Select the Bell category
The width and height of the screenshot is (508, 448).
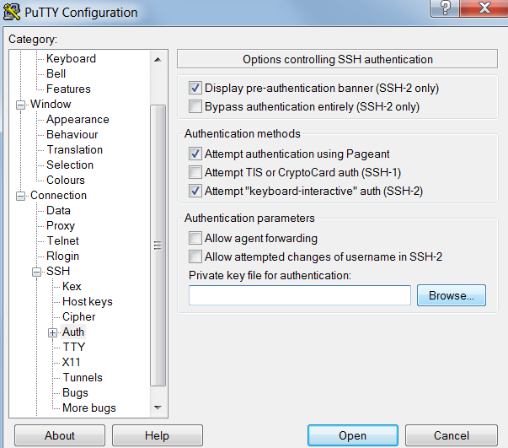(x=56, y=74)
